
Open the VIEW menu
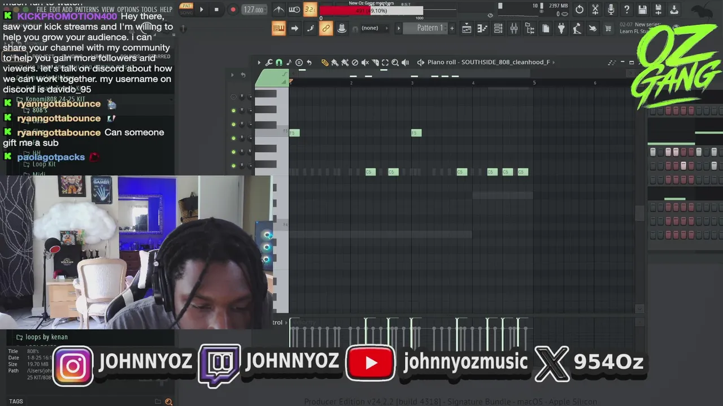108,10
